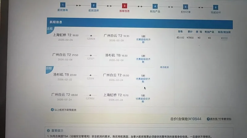Viewport: 247px width, 138px height.
Task: Click info icon beside 以上航班为联程航班 note
Action: point(52,109)
